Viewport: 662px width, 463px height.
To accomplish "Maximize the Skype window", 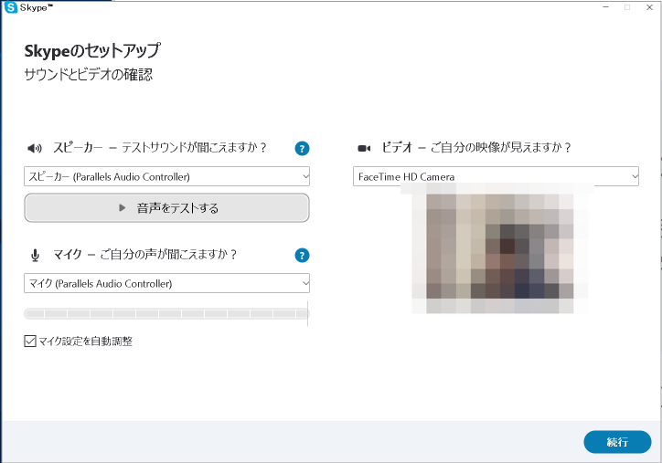I will click(x=627, y=7).
